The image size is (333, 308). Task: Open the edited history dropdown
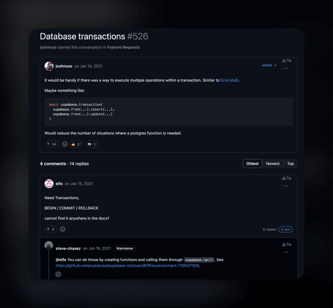pos(269,65)
